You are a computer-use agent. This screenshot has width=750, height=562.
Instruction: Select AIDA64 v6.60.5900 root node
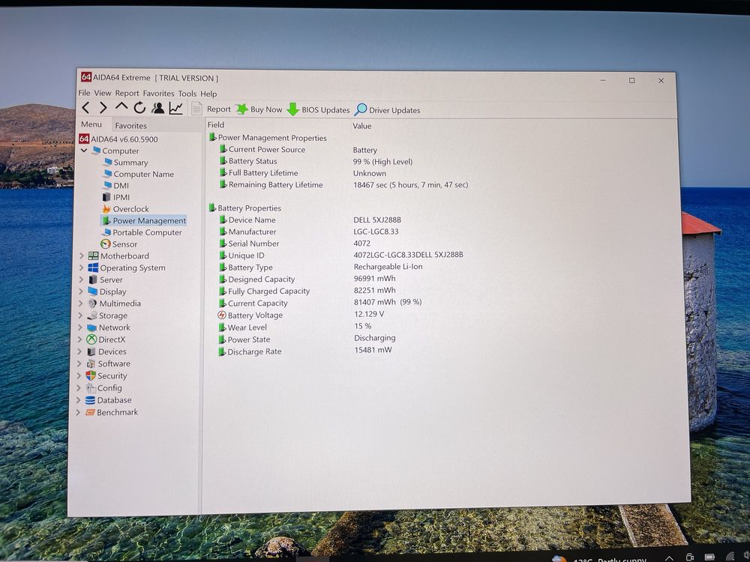[118, 139]
